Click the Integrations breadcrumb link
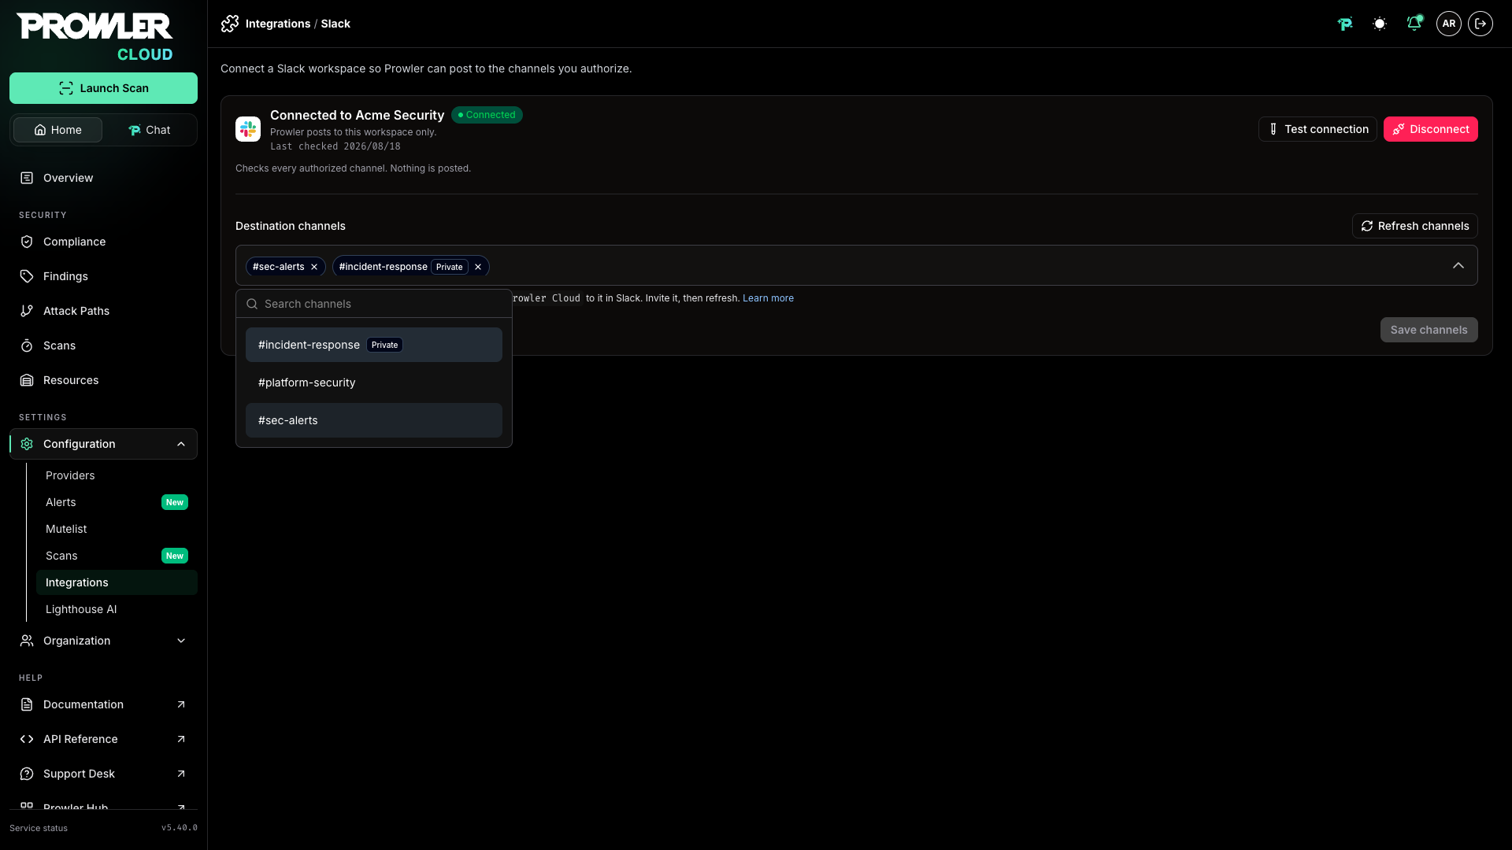The height and width of the screenshot is (850, 1512). click(278, 24)
